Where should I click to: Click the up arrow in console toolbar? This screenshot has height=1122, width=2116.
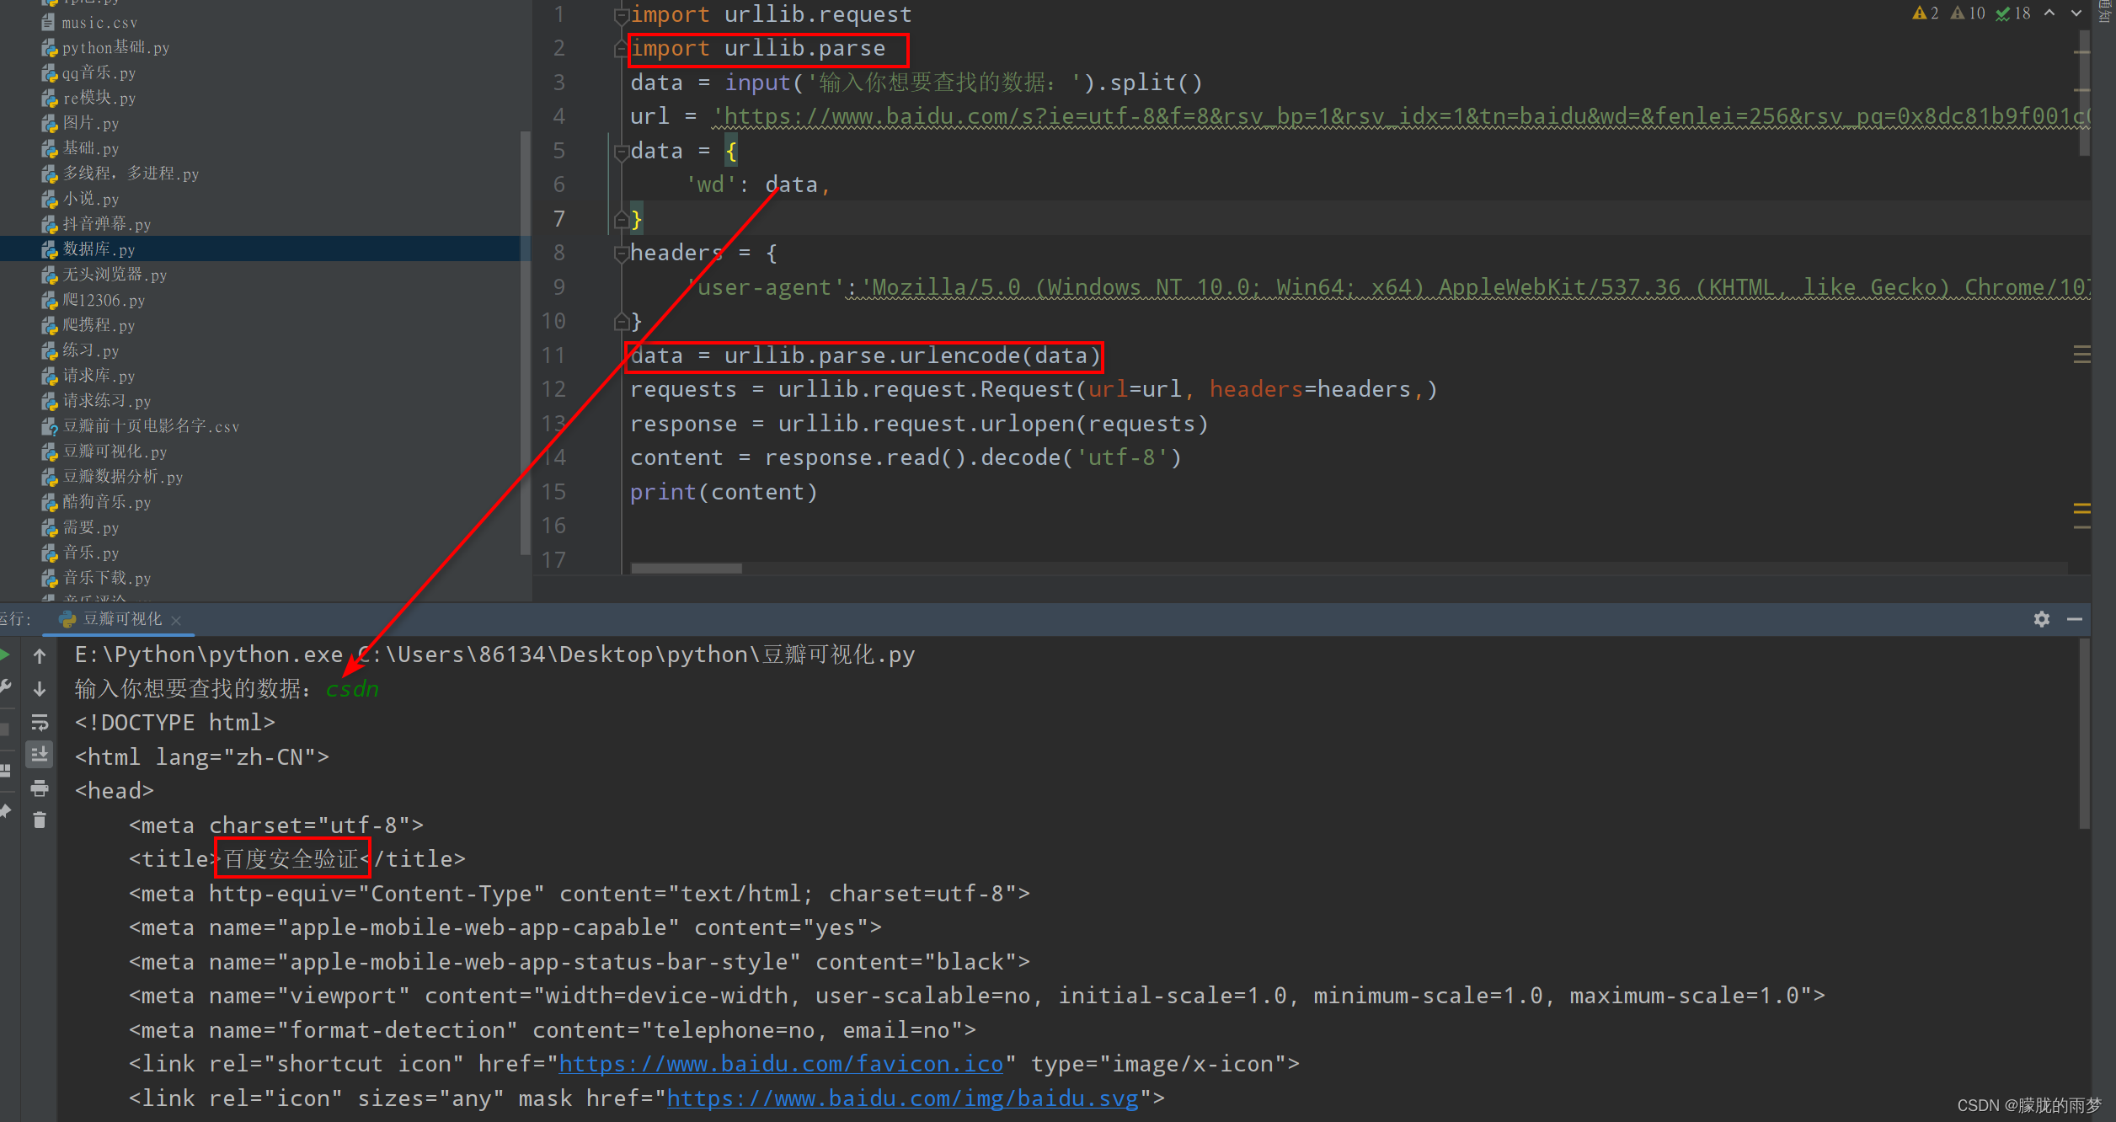pyautogui.click(x=40, y=655)
